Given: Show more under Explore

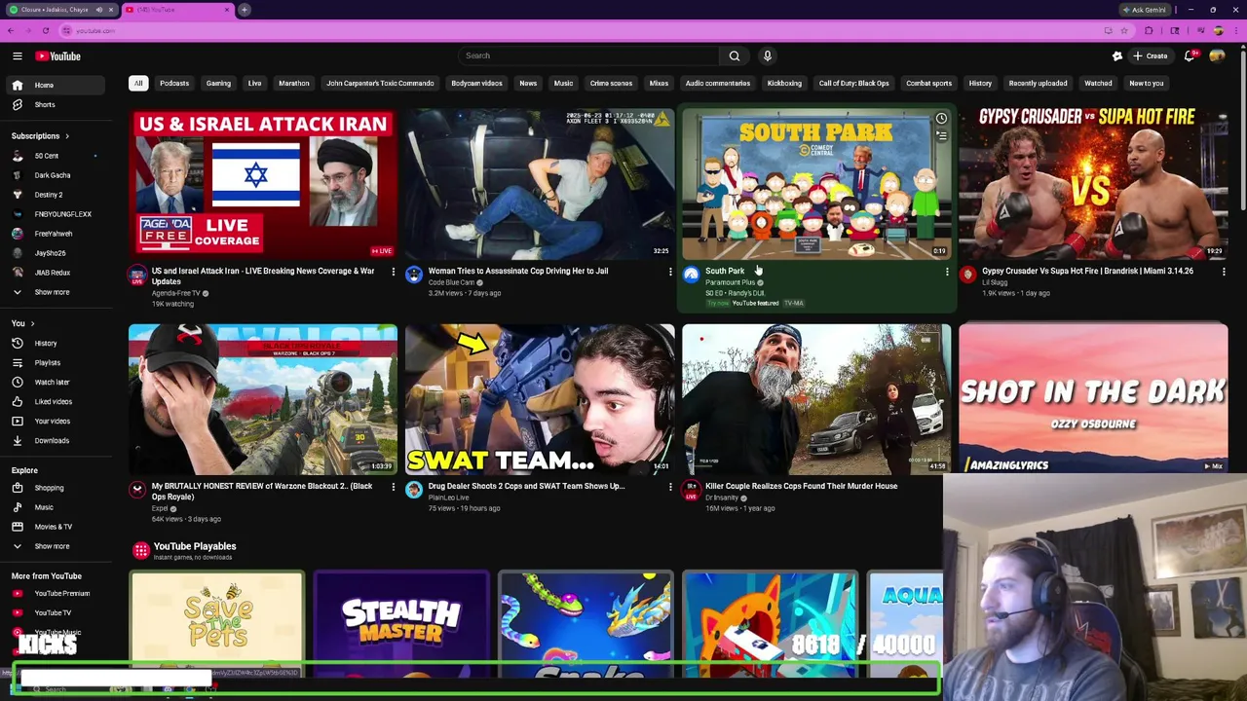Looking at the screenshot, I should pyautogui.click(x=55, y=546).
